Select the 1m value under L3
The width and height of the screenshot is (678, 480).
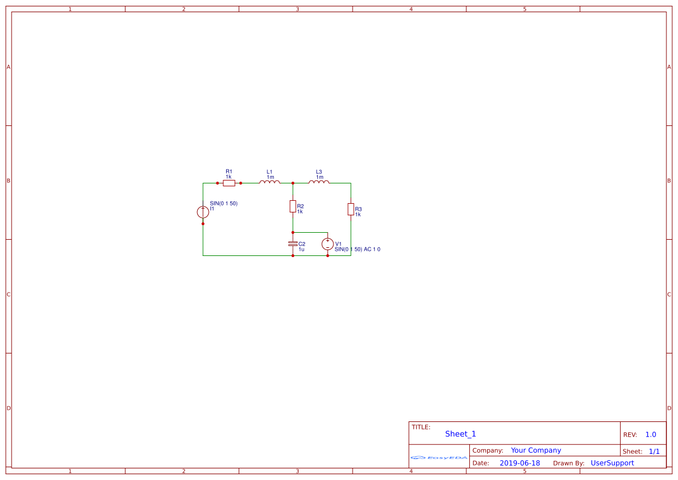(x=320, y=177)
